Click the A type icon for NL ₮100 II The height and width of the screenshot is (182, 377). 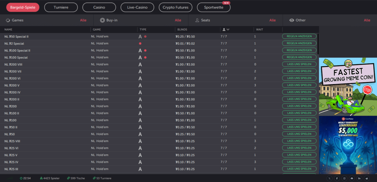(x=140, y=113)
